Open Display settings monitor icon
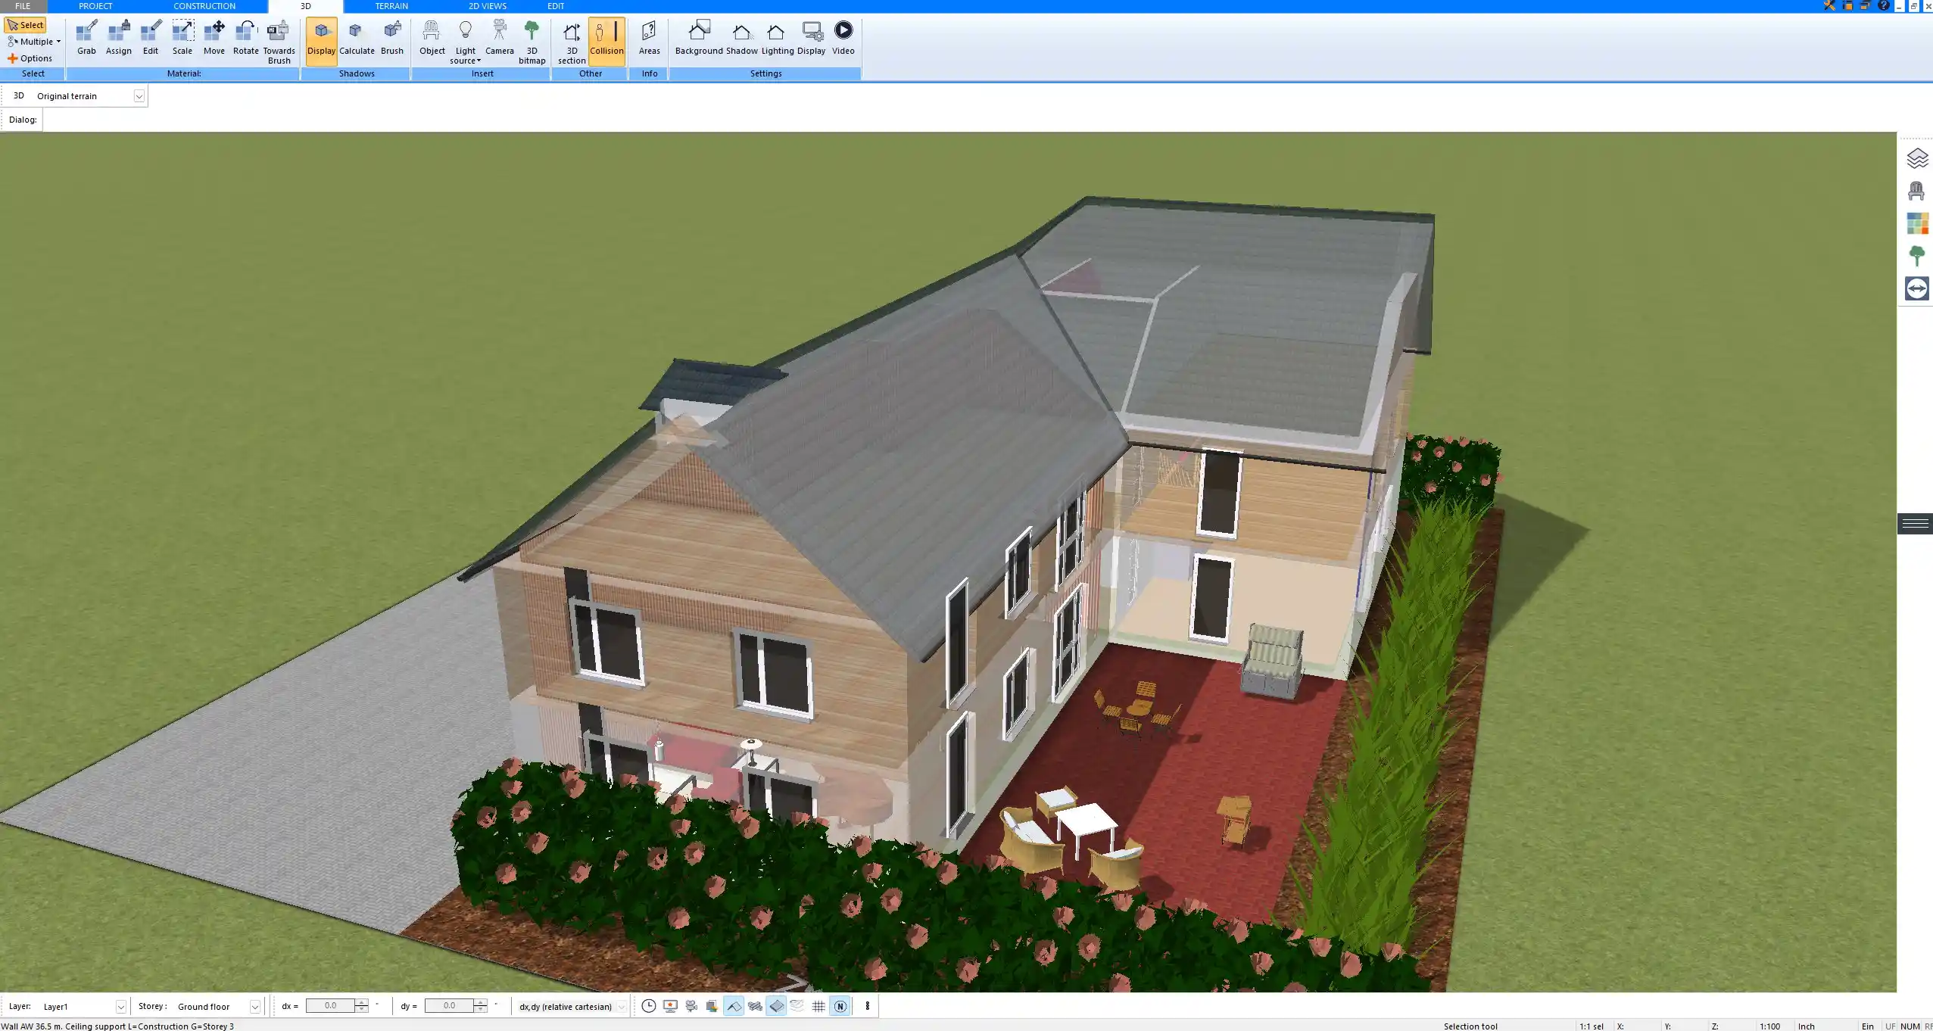Screen dimensions: 1933x1031 [x=811, y=38]
